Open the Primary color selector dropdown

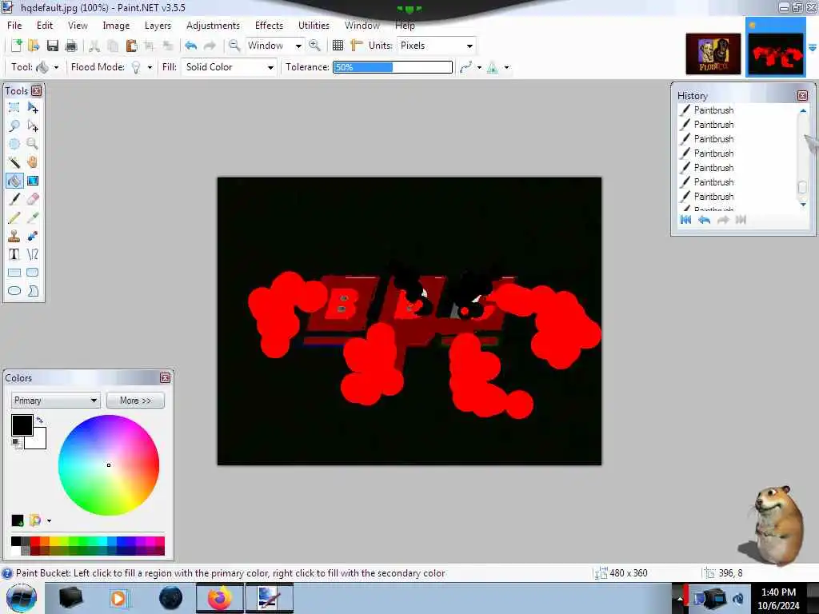(x=55, y=401)
